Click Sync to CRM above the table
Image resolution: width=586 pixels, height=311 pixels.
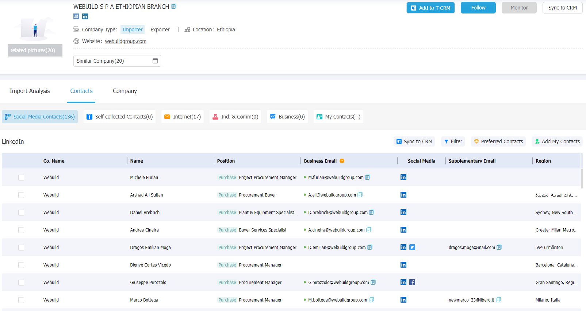tap(414, 141)
